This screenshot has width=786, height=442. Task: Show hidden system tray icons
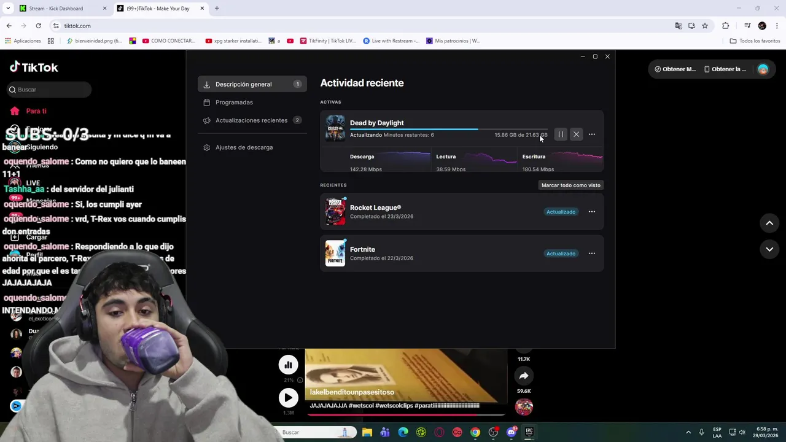[688, 432]
